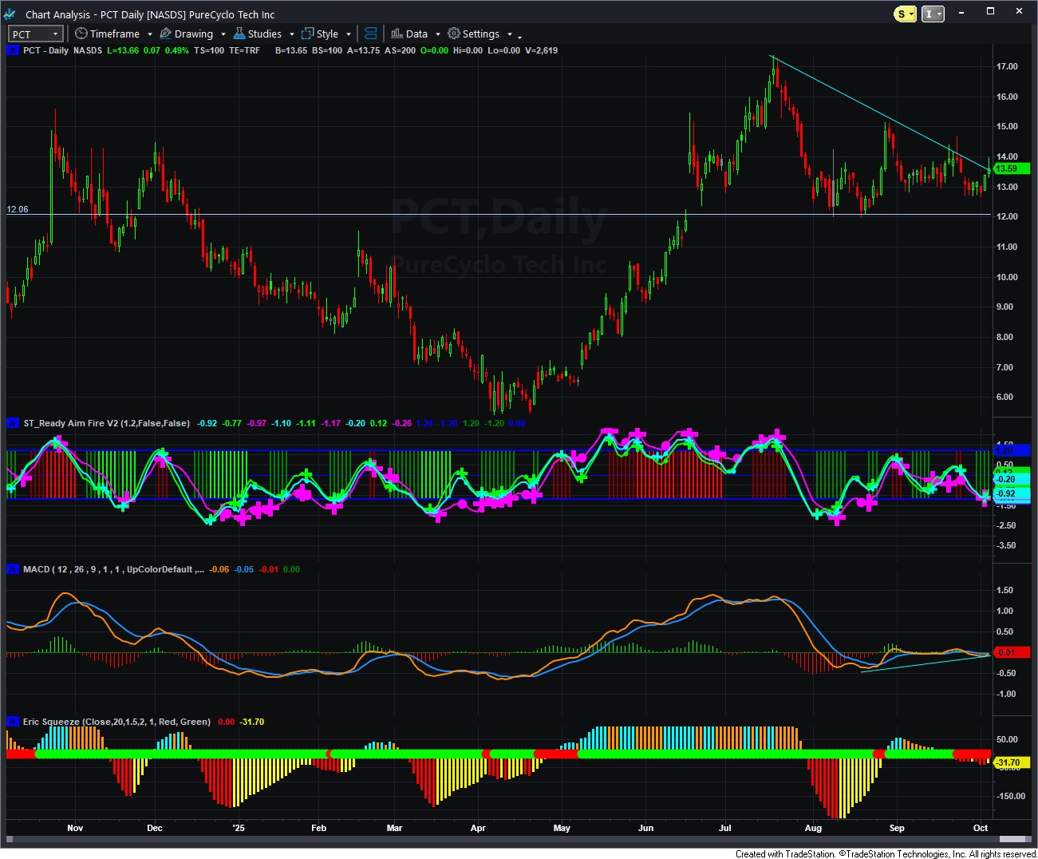1038x859 pixels.
Task: Open the Drawing pencil tool icon
Action: 165,34
